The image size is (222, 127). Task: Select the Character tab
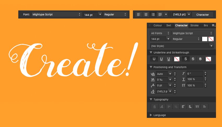point(181,25)
